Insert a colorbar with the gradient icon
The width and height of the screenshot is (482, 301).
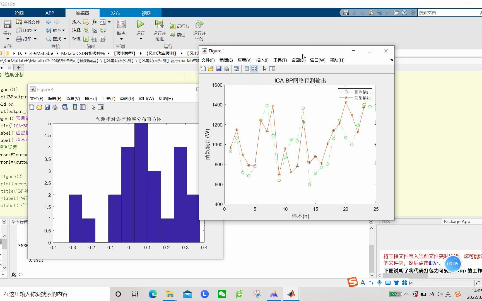(x=246, y=69)
